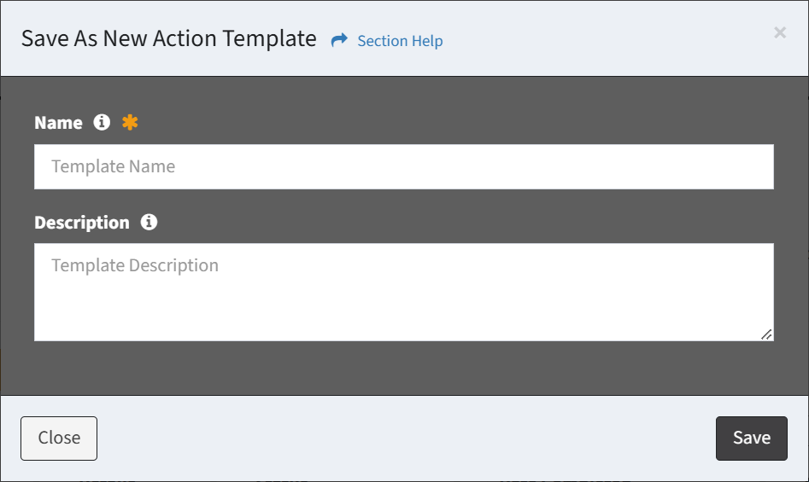809x482 pixels.
Task: Focus the Template Name input field
Action: tap(403, 166)
